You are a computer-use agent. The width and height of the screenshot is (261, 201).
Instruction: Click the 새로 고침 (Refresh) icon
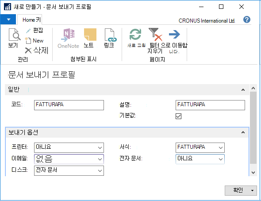point(135,35)
